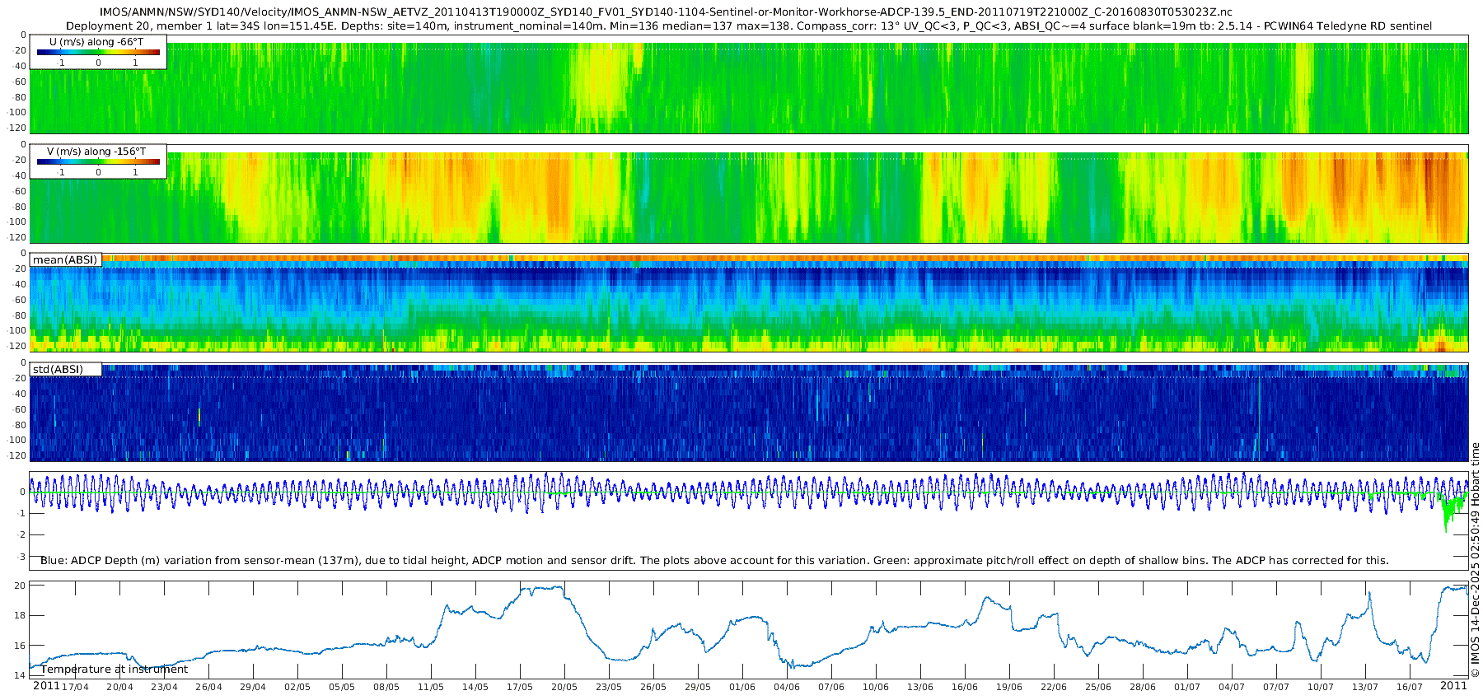Click the 'Temperature at instrument' label
This screenshot has width=1483, height=700.
tap(115, 669)
